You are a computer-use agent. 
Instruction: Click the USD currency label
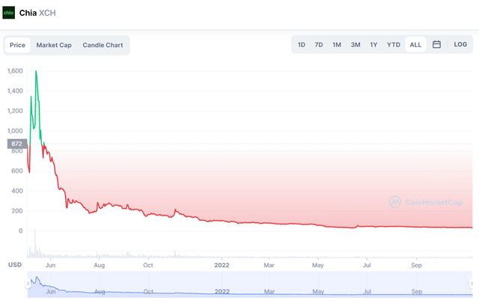15,265
